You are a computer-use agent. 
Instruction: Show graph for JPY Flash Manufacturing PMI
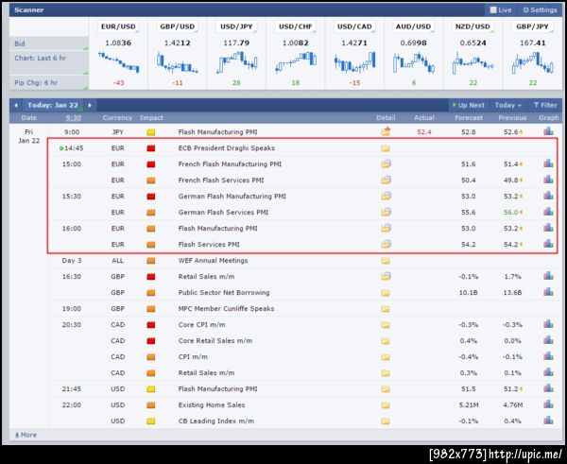click(548, 131)
